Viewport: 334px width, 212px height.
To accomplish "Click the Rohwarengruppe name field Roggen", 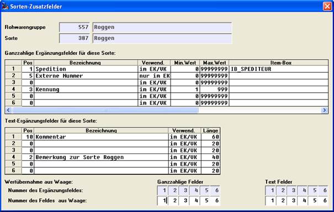I will pyautogui.click(x=162, y=27).
